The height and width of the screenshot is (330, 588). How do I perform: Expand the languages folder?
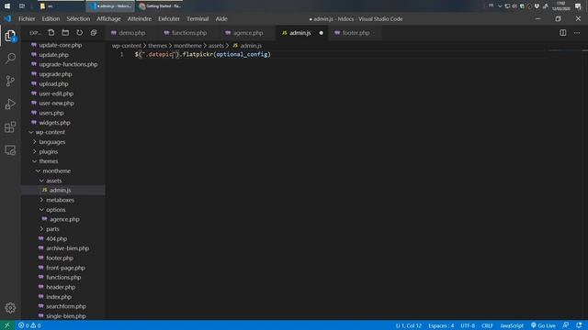[x=51, y=142]
